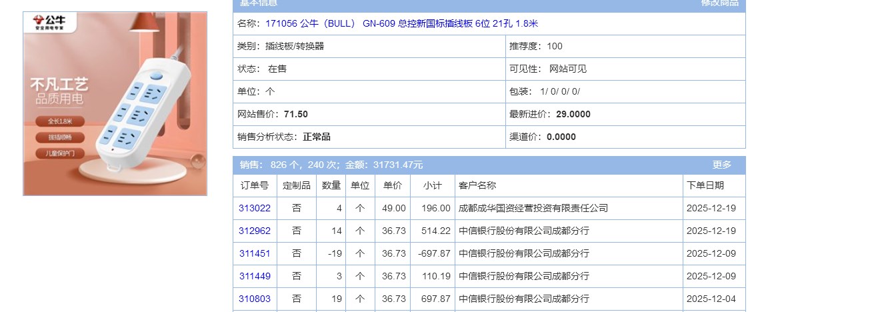Click the 修改商品 link in header

click(x=719, y=3)
